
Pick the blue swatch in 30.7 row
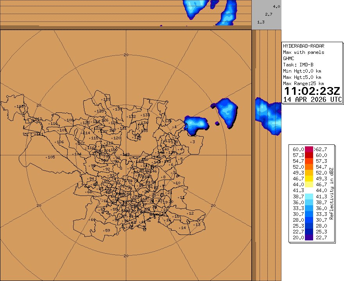pos(309,214)
